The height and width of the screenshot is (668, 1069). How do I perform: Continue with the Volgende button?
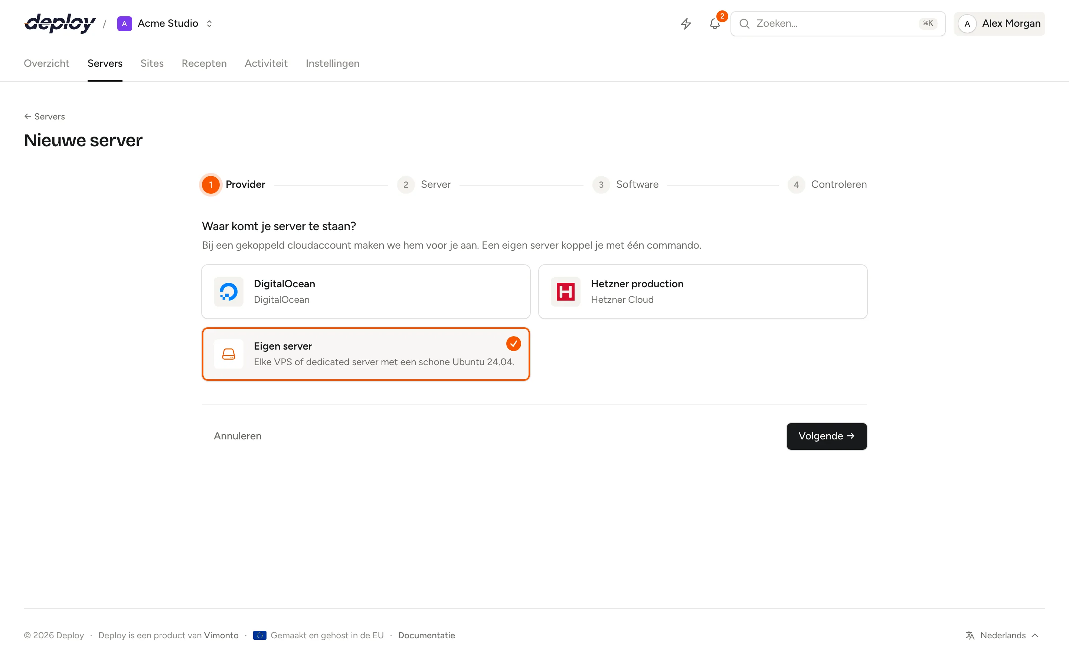pos(827,436)
